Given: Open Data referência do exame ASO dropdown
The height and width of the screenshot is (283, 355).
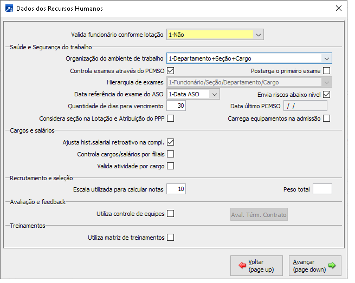Looking at the screenshot, I should click(215, 94).
